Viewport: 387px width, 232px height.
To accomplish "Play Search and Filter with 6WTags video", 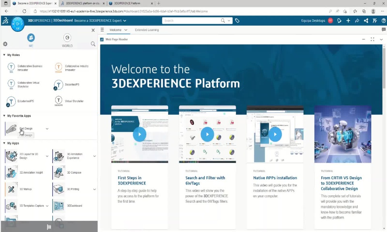I will click(207, 135).
